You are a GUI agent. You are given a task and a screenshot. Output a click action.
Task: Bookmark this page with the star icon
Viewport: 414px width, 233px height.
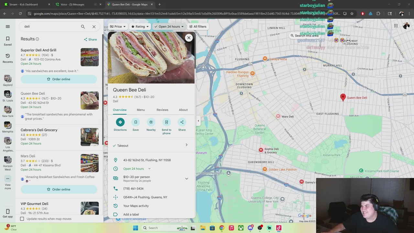point(352,14)
